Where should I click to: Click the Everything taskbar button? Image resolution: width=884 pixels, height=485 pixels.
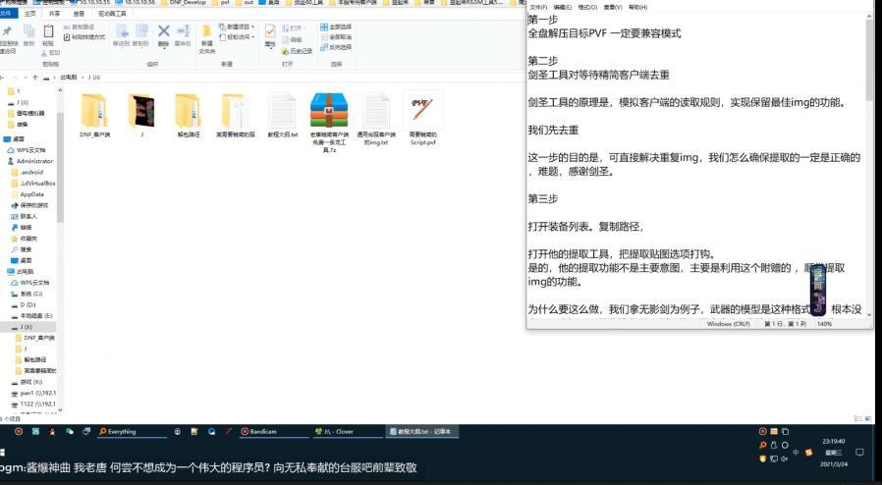[133, 431]
